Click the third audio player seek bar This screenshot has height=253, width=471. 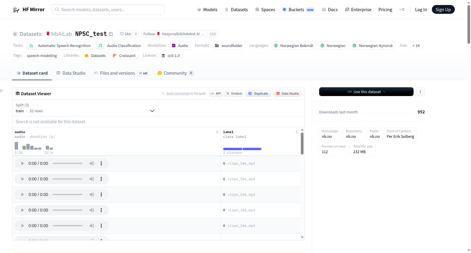coord(67,195)
